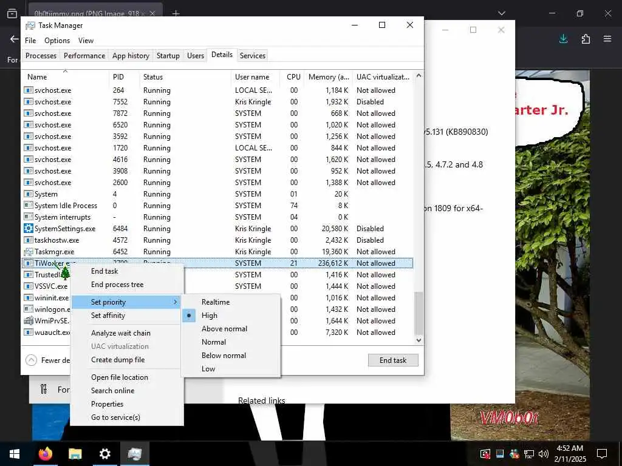This screenshot has height=466, width=622.
Task: Open the browser extensions puzzle icon
Action: [x=586, y=39]
